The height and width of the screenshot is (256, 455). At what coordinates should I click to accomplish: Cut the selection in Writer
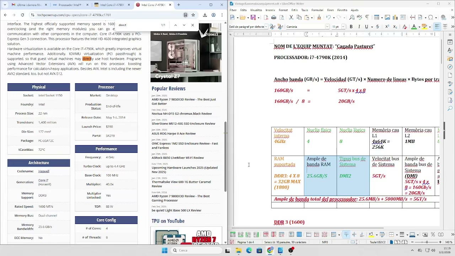tap(291, 17)
